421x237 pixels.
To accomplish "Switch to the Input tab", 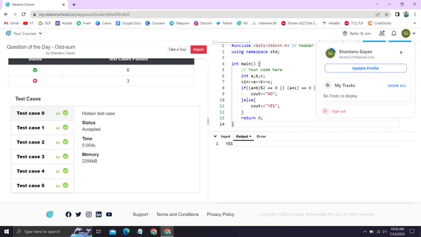I will point(225,136).
